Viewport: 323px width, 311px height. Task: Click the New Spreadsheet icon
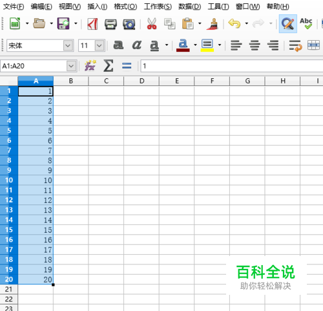point(15,23)
